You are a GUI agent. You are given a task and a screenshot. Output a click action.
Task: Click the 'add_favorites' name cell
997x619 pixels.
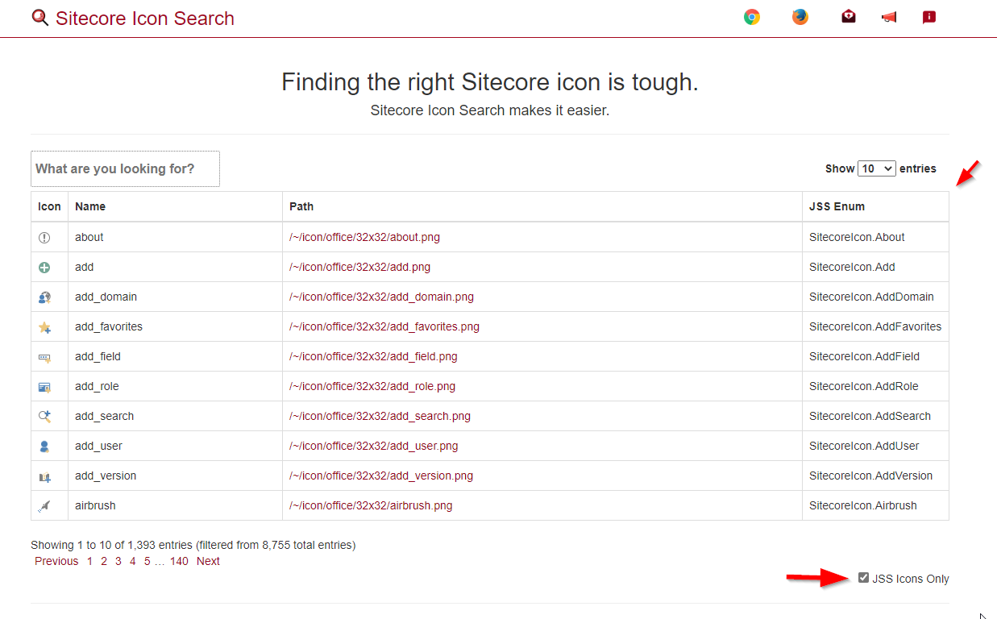[175, 326]
